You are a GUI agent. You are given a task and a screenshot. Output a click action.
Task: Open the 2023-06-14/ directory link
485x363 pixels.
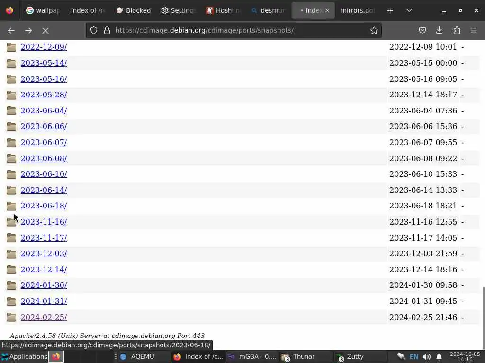[x=44, y=190]
